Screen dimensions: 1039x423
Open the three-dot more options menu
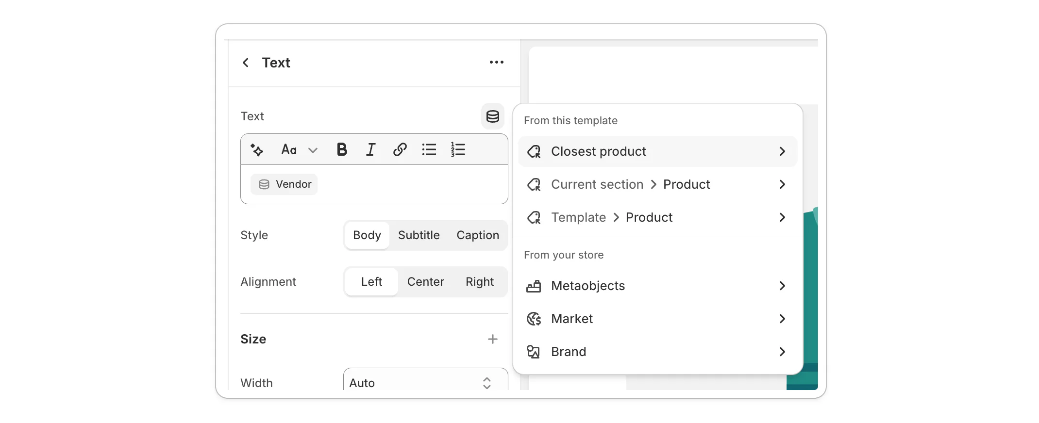tap(496, 62)
